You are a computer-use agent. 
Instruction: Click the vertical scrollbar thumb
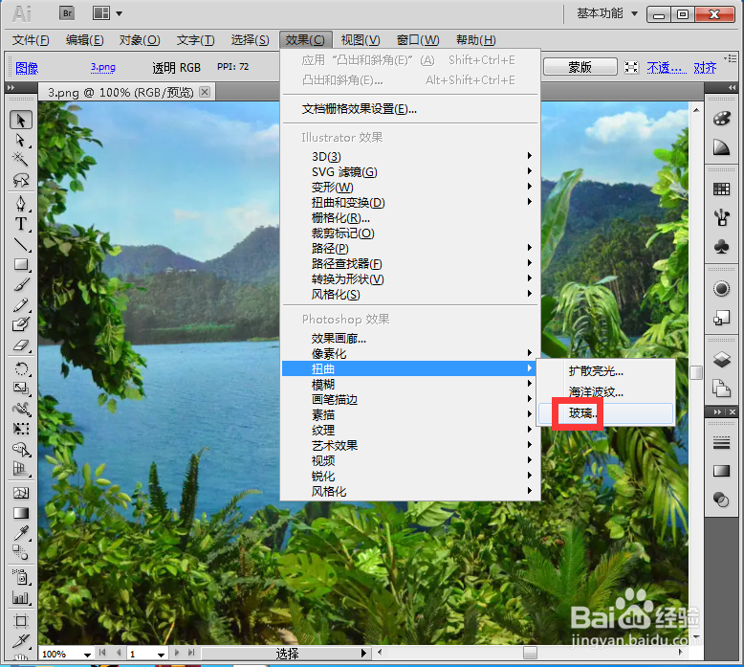pos(696,372)
